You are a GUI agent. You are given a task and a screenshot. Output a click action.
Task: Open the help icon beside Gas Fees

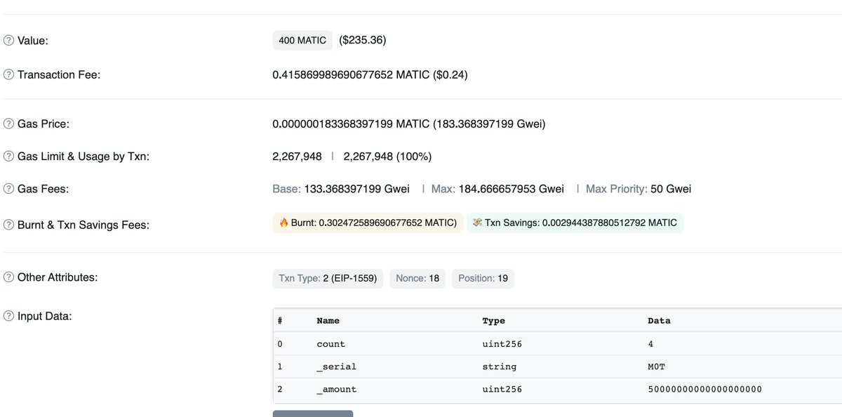pos(8,189)
